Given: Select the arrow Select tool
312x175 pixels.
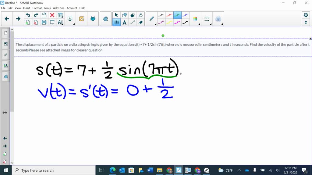Looking at the screenshot, I should pos(116,15).
